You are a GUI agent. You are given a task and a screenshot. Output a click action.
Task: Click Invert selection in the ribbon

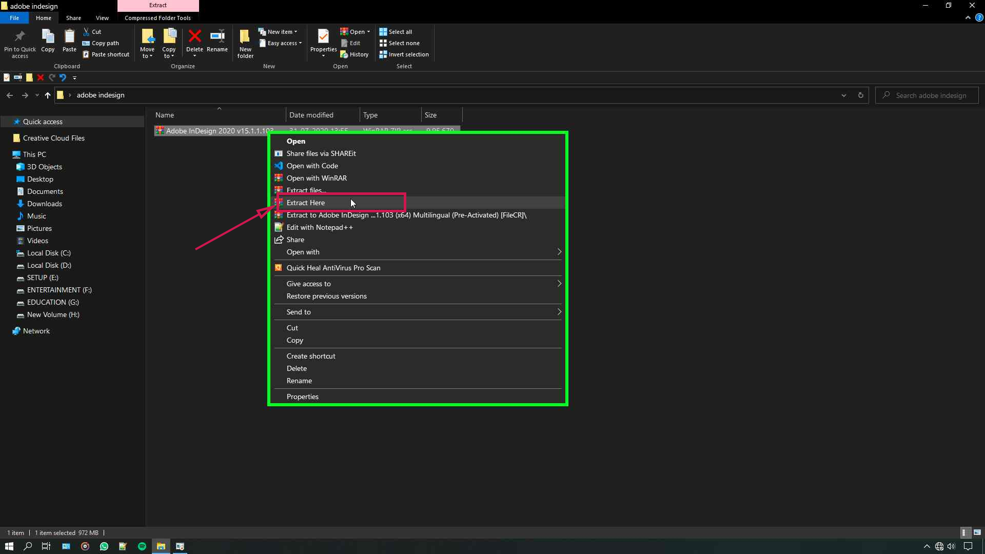(x=404, y=54)
